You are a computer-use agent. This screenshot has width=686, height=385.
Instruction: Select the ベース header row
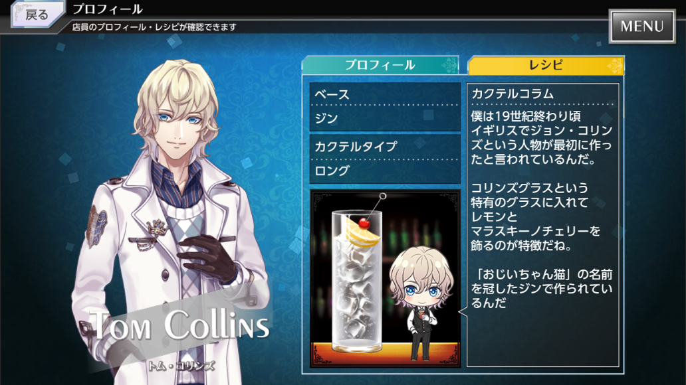385,94
